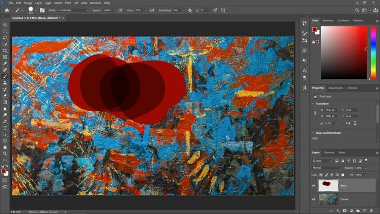
Task: Click the new group folder icon
Action: click(x=358, y=211)
